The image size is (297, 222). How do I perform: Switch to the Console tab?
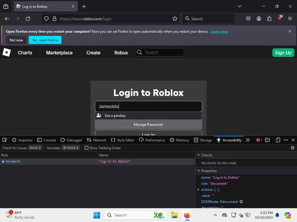click(47, 140)
